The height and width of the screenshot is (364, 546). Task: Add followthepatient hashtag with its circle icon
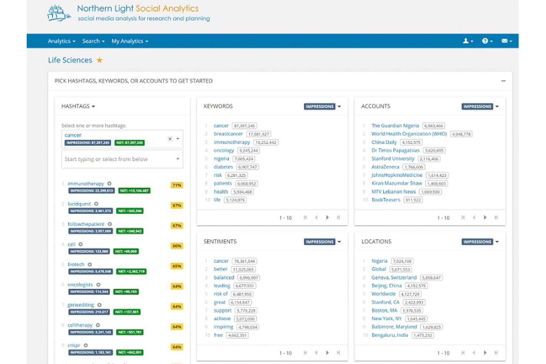click(110, 224)
